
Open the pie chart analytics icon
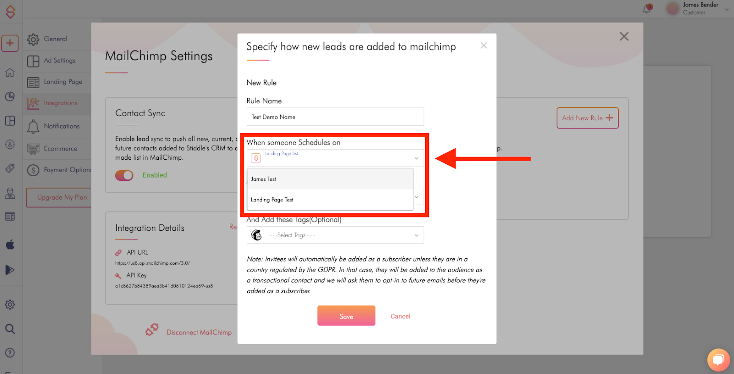10,96
